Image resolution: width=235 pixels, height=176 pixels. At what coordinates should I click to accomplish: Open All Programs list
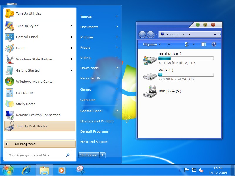(40, 144)
